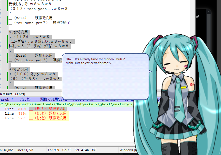This screenshot has width=221, height=155.
Task: Click the line '(ユーザ名)、w8顔近い.w8w8w3'
Action: (40, 41)
